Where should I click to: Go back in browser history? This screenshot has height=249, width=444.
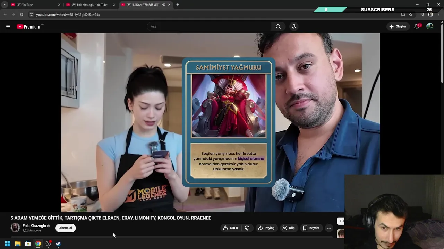[5, 15]
